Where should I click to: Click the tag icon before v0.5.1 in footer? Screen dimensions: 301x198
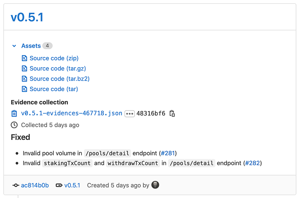[x=59, y=185]
